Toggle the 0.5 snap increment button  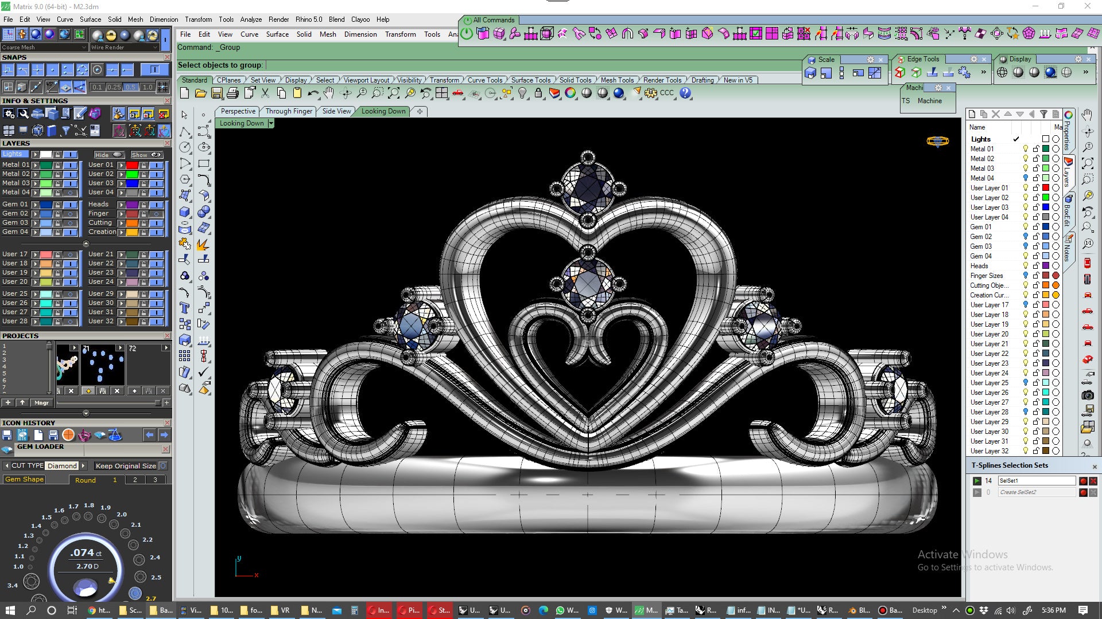[131, 87]
